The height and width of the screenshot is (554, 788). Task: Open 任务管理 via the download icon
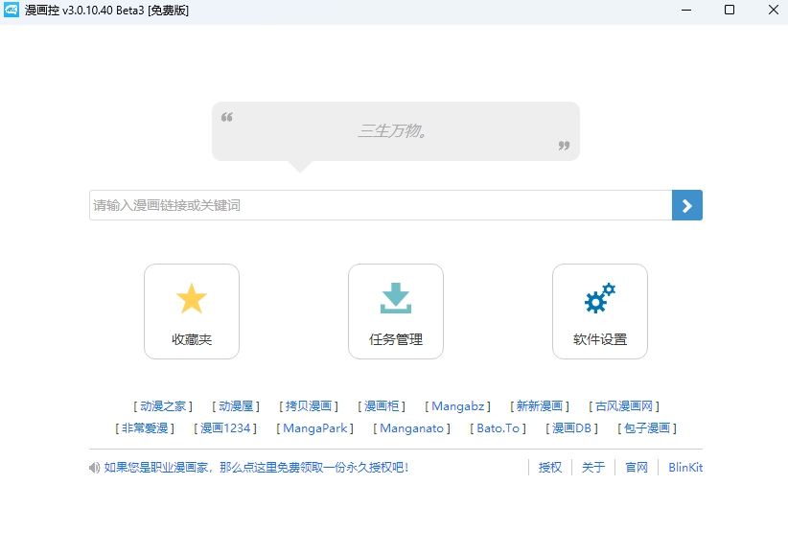(396, 297)
